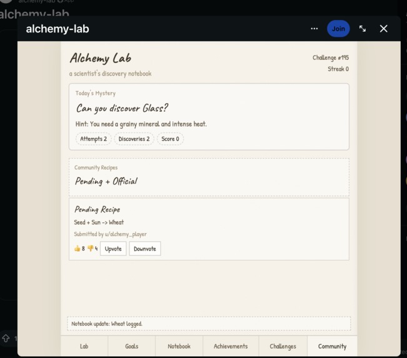This screenshot has height=358, width=407.
Task: Open the Challenges tab
Action: coord(283,346)
